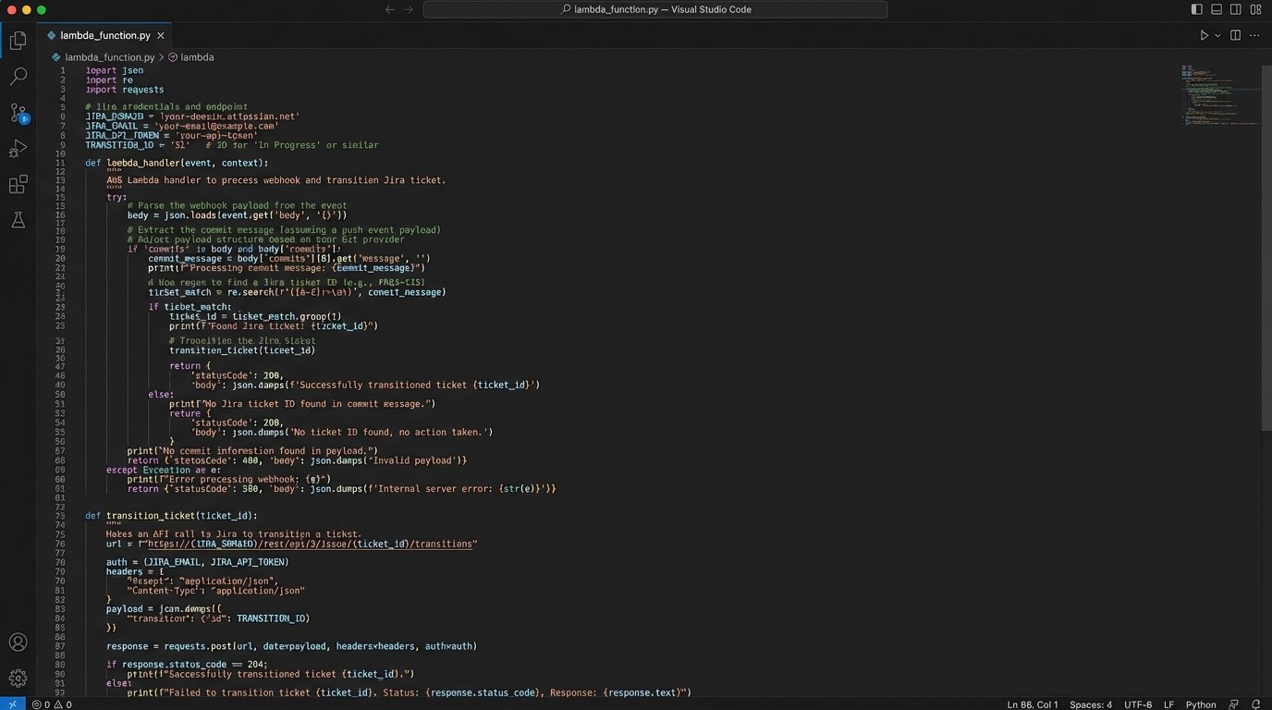Open the Testing flask view
The height and width of the screenshot is (710, 1272).
18,220
